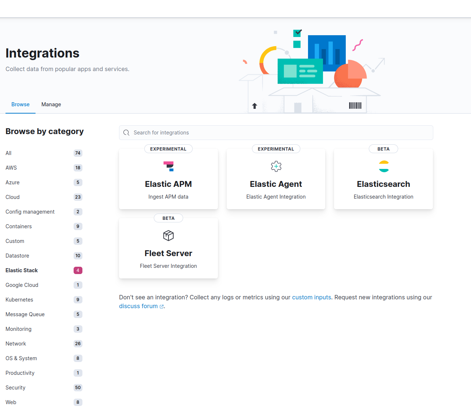Select the All category
The height and width of the screenshot is (410, 471).
click(44, 153)
